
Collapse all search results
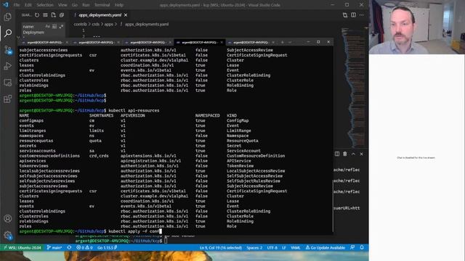point(62,14)
